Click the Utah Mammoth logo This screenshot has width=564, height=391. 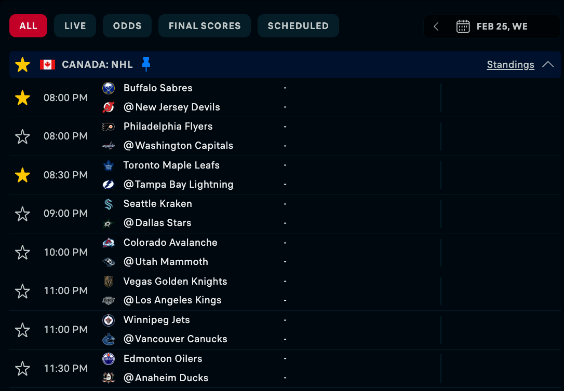point(108,262)
